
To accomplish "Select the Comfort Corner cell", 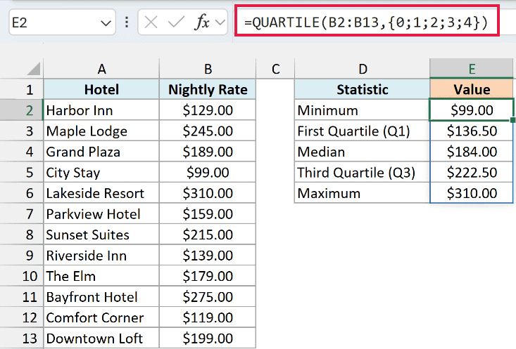I will (x=101, y=317).
